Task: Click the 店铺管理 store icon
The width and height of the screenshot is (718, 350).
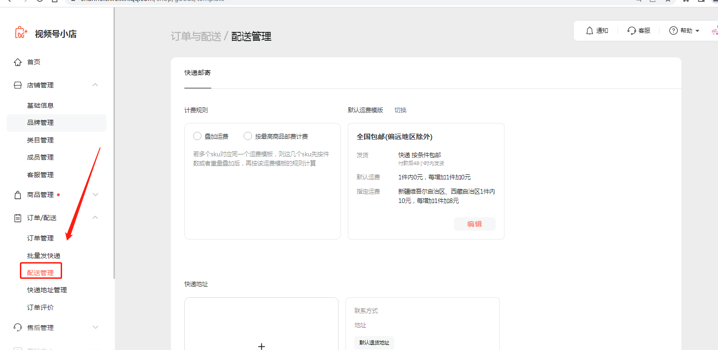Action: click(18, 85)
